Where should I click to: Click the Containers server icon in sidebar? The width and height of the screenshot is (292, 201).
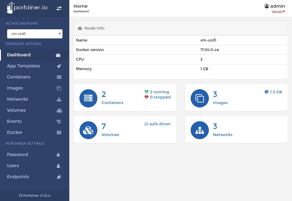coord(59,77)
